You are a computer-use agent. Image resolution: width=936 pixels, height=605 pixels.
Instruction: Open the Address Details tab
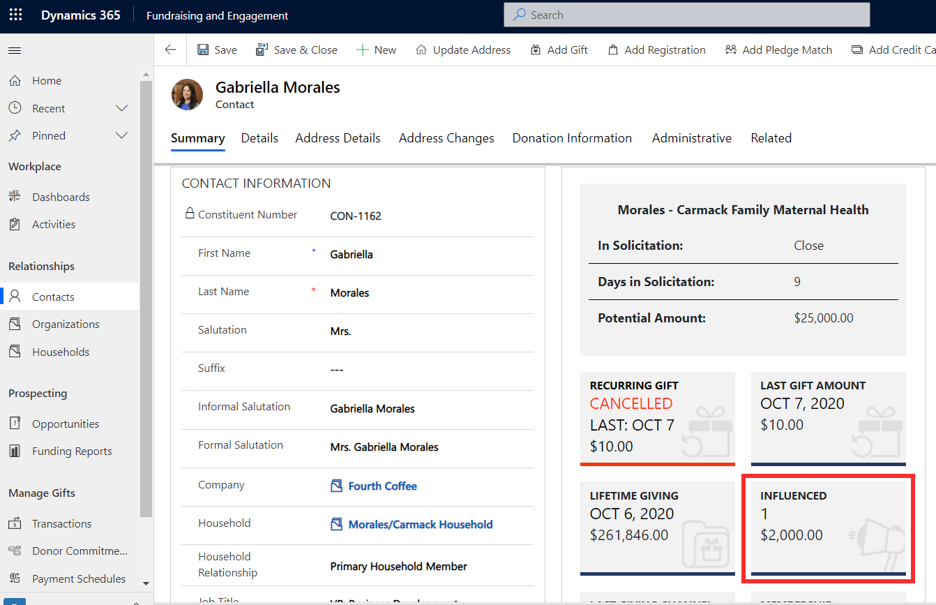tap(338, 138)
